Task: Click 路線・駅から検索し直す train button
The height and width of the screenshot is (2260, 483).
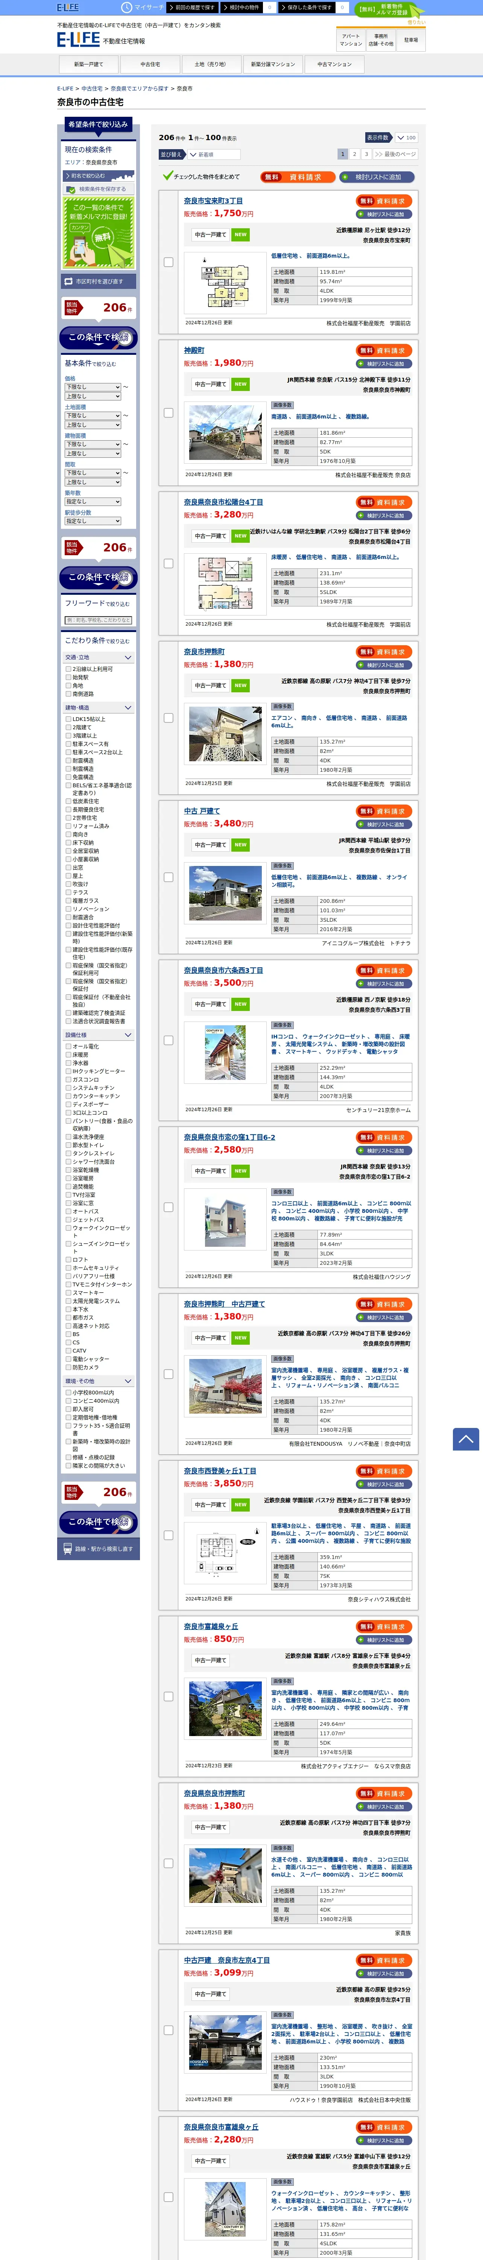Action: [x=99, y=1549]
